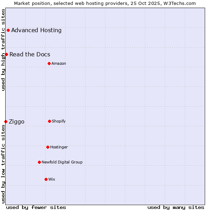210x210 pixels.
Task: Click the red marker for Ziggo
Action: pyautogui.click(x=6, y=121)
